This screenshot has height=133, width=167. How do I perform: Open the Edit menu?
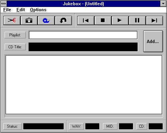coord(20,10)
